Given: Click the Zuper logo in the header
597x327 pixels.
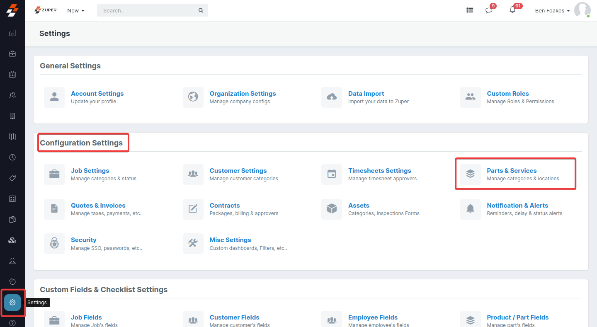Looking at the screenshot, I should pos(46,10).
